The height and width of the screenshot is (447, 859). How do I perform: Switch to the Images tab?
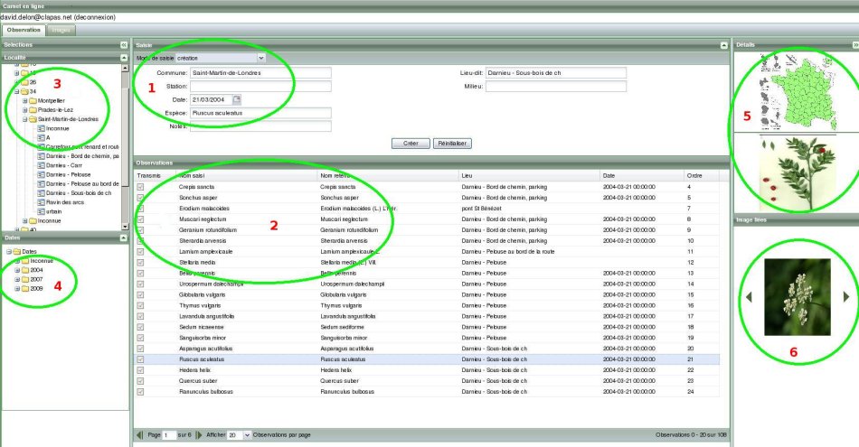pos(61,30)
